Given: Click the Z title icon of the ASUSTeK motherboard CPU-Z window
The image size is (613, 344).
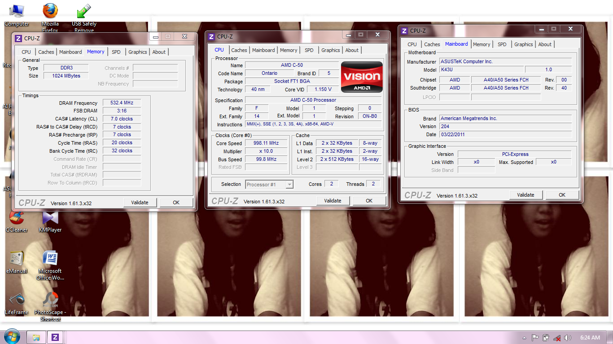Looking at the screenshot, I should [404, 31].
